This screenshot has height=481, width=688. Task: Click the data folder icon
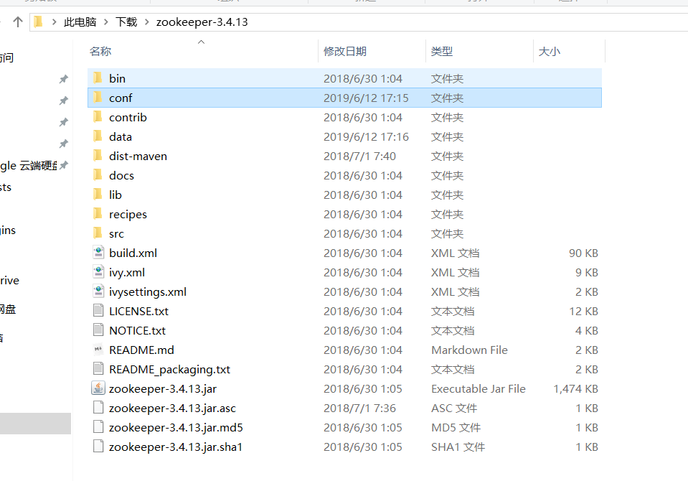pyautogui.click(x=98, y=136)
